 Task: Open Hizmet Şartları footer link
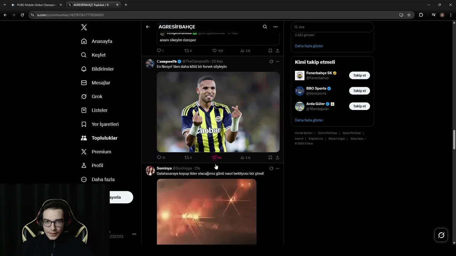tap(304, 133)
